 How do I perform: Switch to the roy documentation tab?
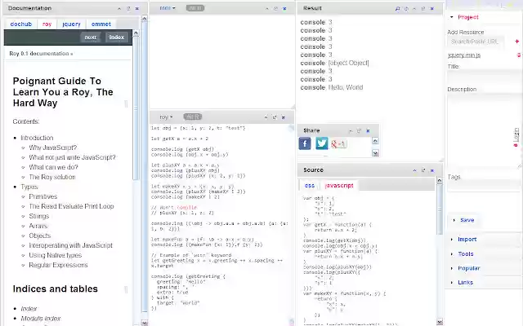pyautogui.click(x=47, y=24)
